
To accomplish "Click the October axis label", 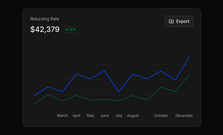I will 161,116.
